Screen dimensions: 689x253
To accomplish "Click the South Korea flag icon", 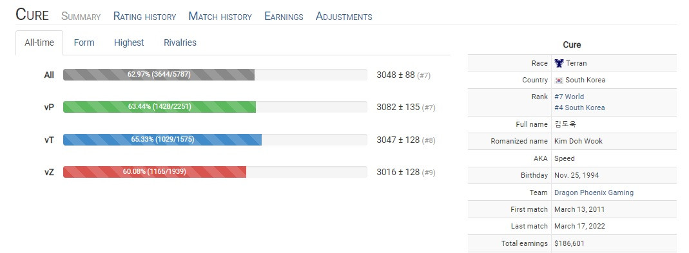I will (x=559, y=80).
